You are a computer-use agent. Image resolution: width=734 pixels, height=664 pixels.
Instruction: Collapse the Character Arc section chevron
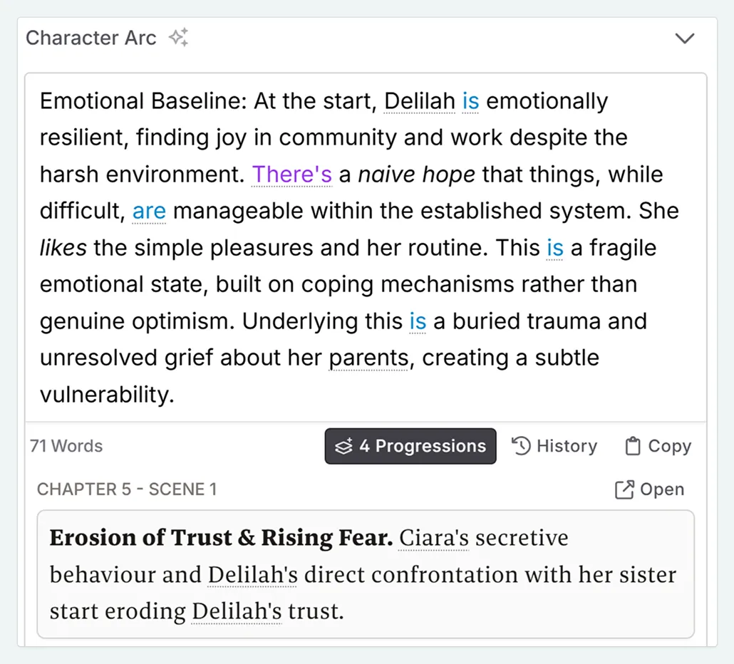[x=684, y=38]
